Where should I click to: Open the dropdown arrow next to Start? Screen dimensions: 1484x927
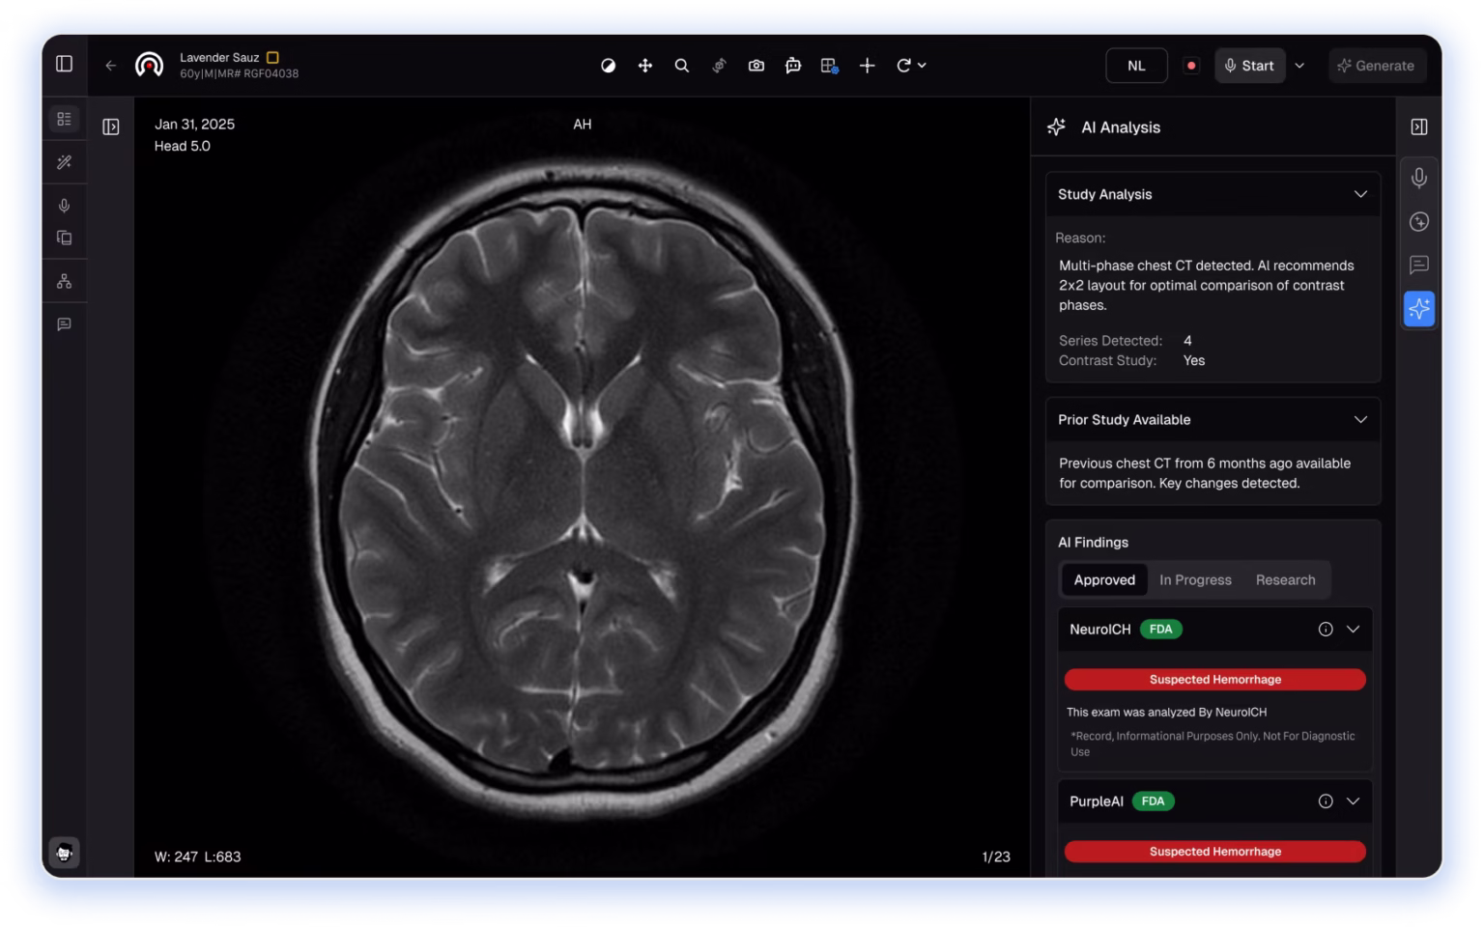1300,66
